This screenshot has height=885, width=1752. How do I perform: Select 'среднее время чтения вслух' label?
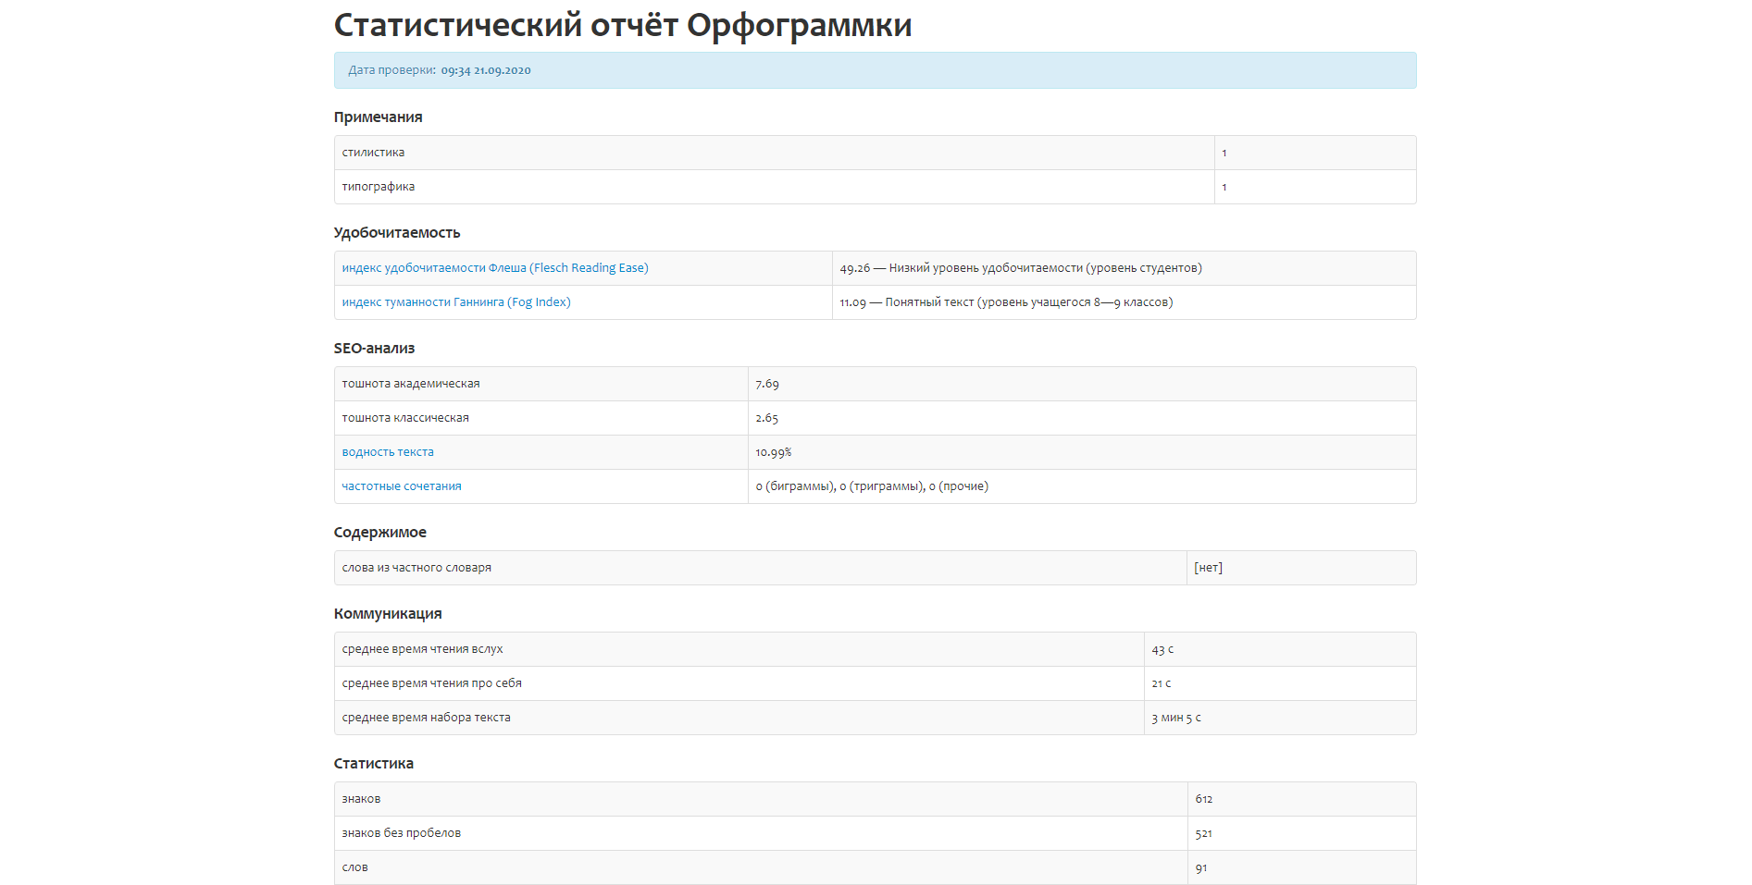tap(422, 649)
